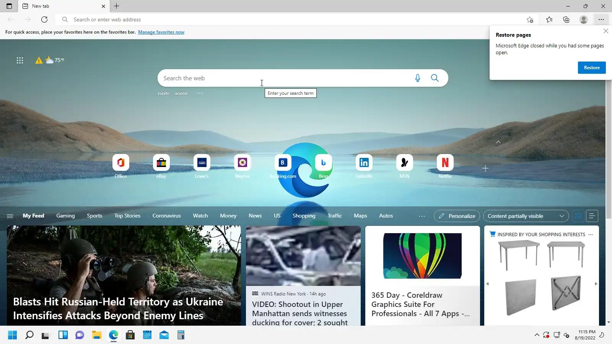Dismiss the Restore pages popup
This screenshot has width=612, height=344.
click(x=606, y=31)
